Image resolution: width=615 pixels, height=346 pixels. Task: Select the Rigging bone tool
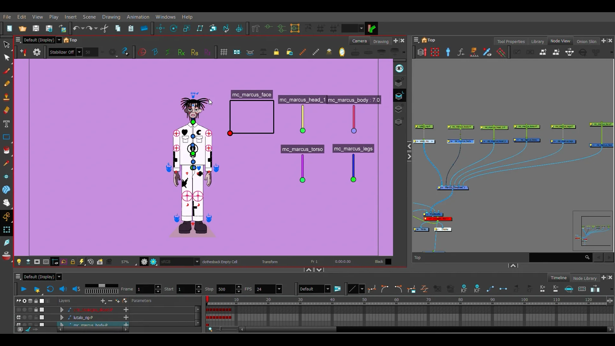(x=6, y=217)
